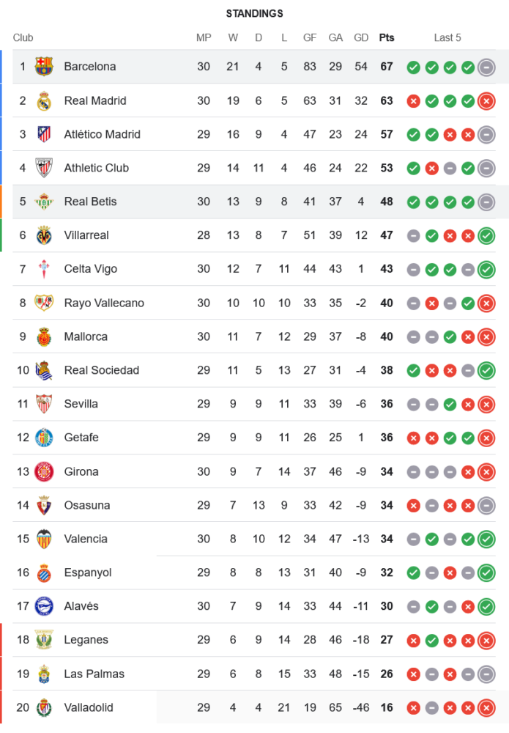Click the Villarreal club crest
This screenshot has width=509, height=733.
tap(44, 235)
